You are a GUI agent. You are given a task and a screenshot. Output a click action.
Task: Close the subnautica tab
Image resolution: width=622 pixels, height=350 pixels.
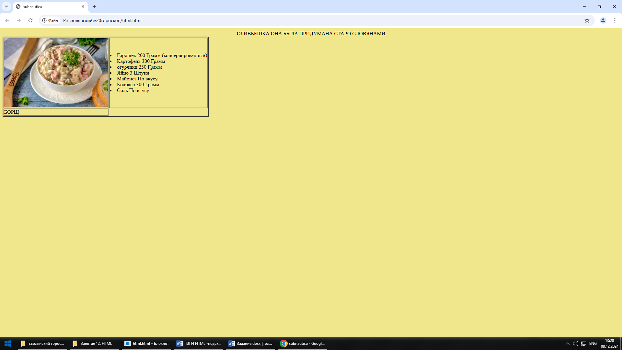coord(83,6)
